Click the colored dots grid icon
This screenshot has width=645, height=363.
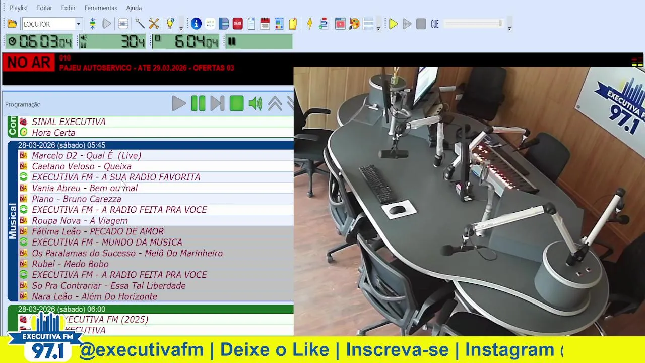click(210, 24)
